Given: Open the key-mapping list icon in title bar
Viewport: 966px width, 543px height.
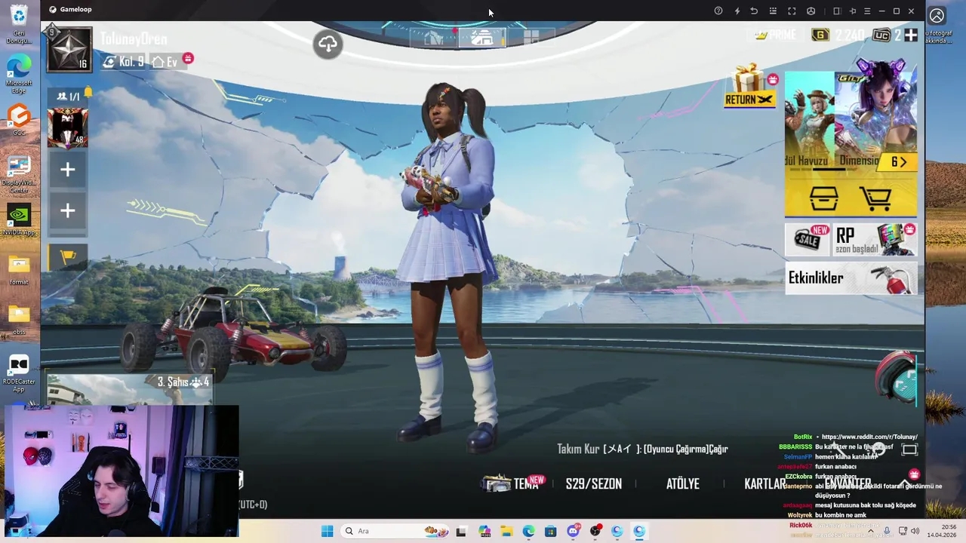Looking at the screenshot, I should 773,11.
